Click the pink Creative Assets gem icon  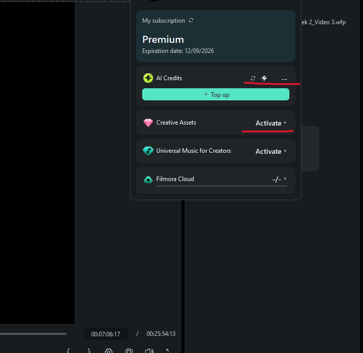pos(148,123)
